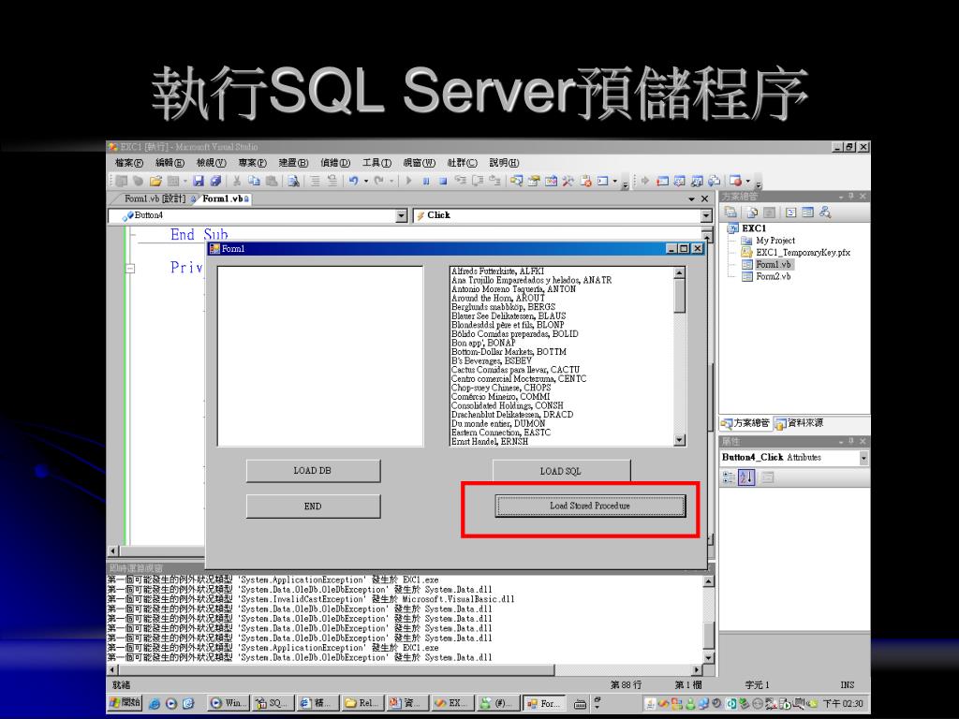Cut selection with the scissors icon
Viewport: 959px width, 719px height.
coord(237,181)
